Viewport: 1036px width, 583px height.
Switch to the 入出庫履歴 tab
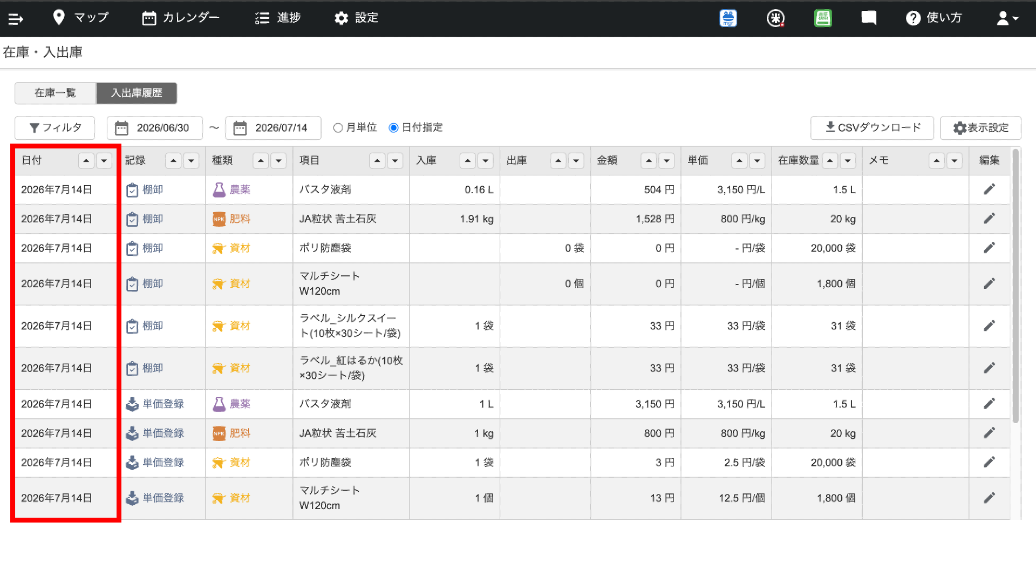point(137,93)
